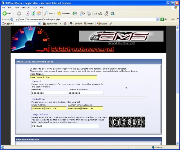This screenshot has height=150, width=180.
Task: Click the Confirm Password input field
Action: 85,93
